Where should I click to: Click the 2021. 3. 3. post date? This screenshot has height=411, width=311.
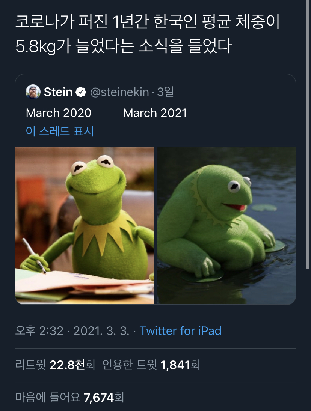coord(101,331)
